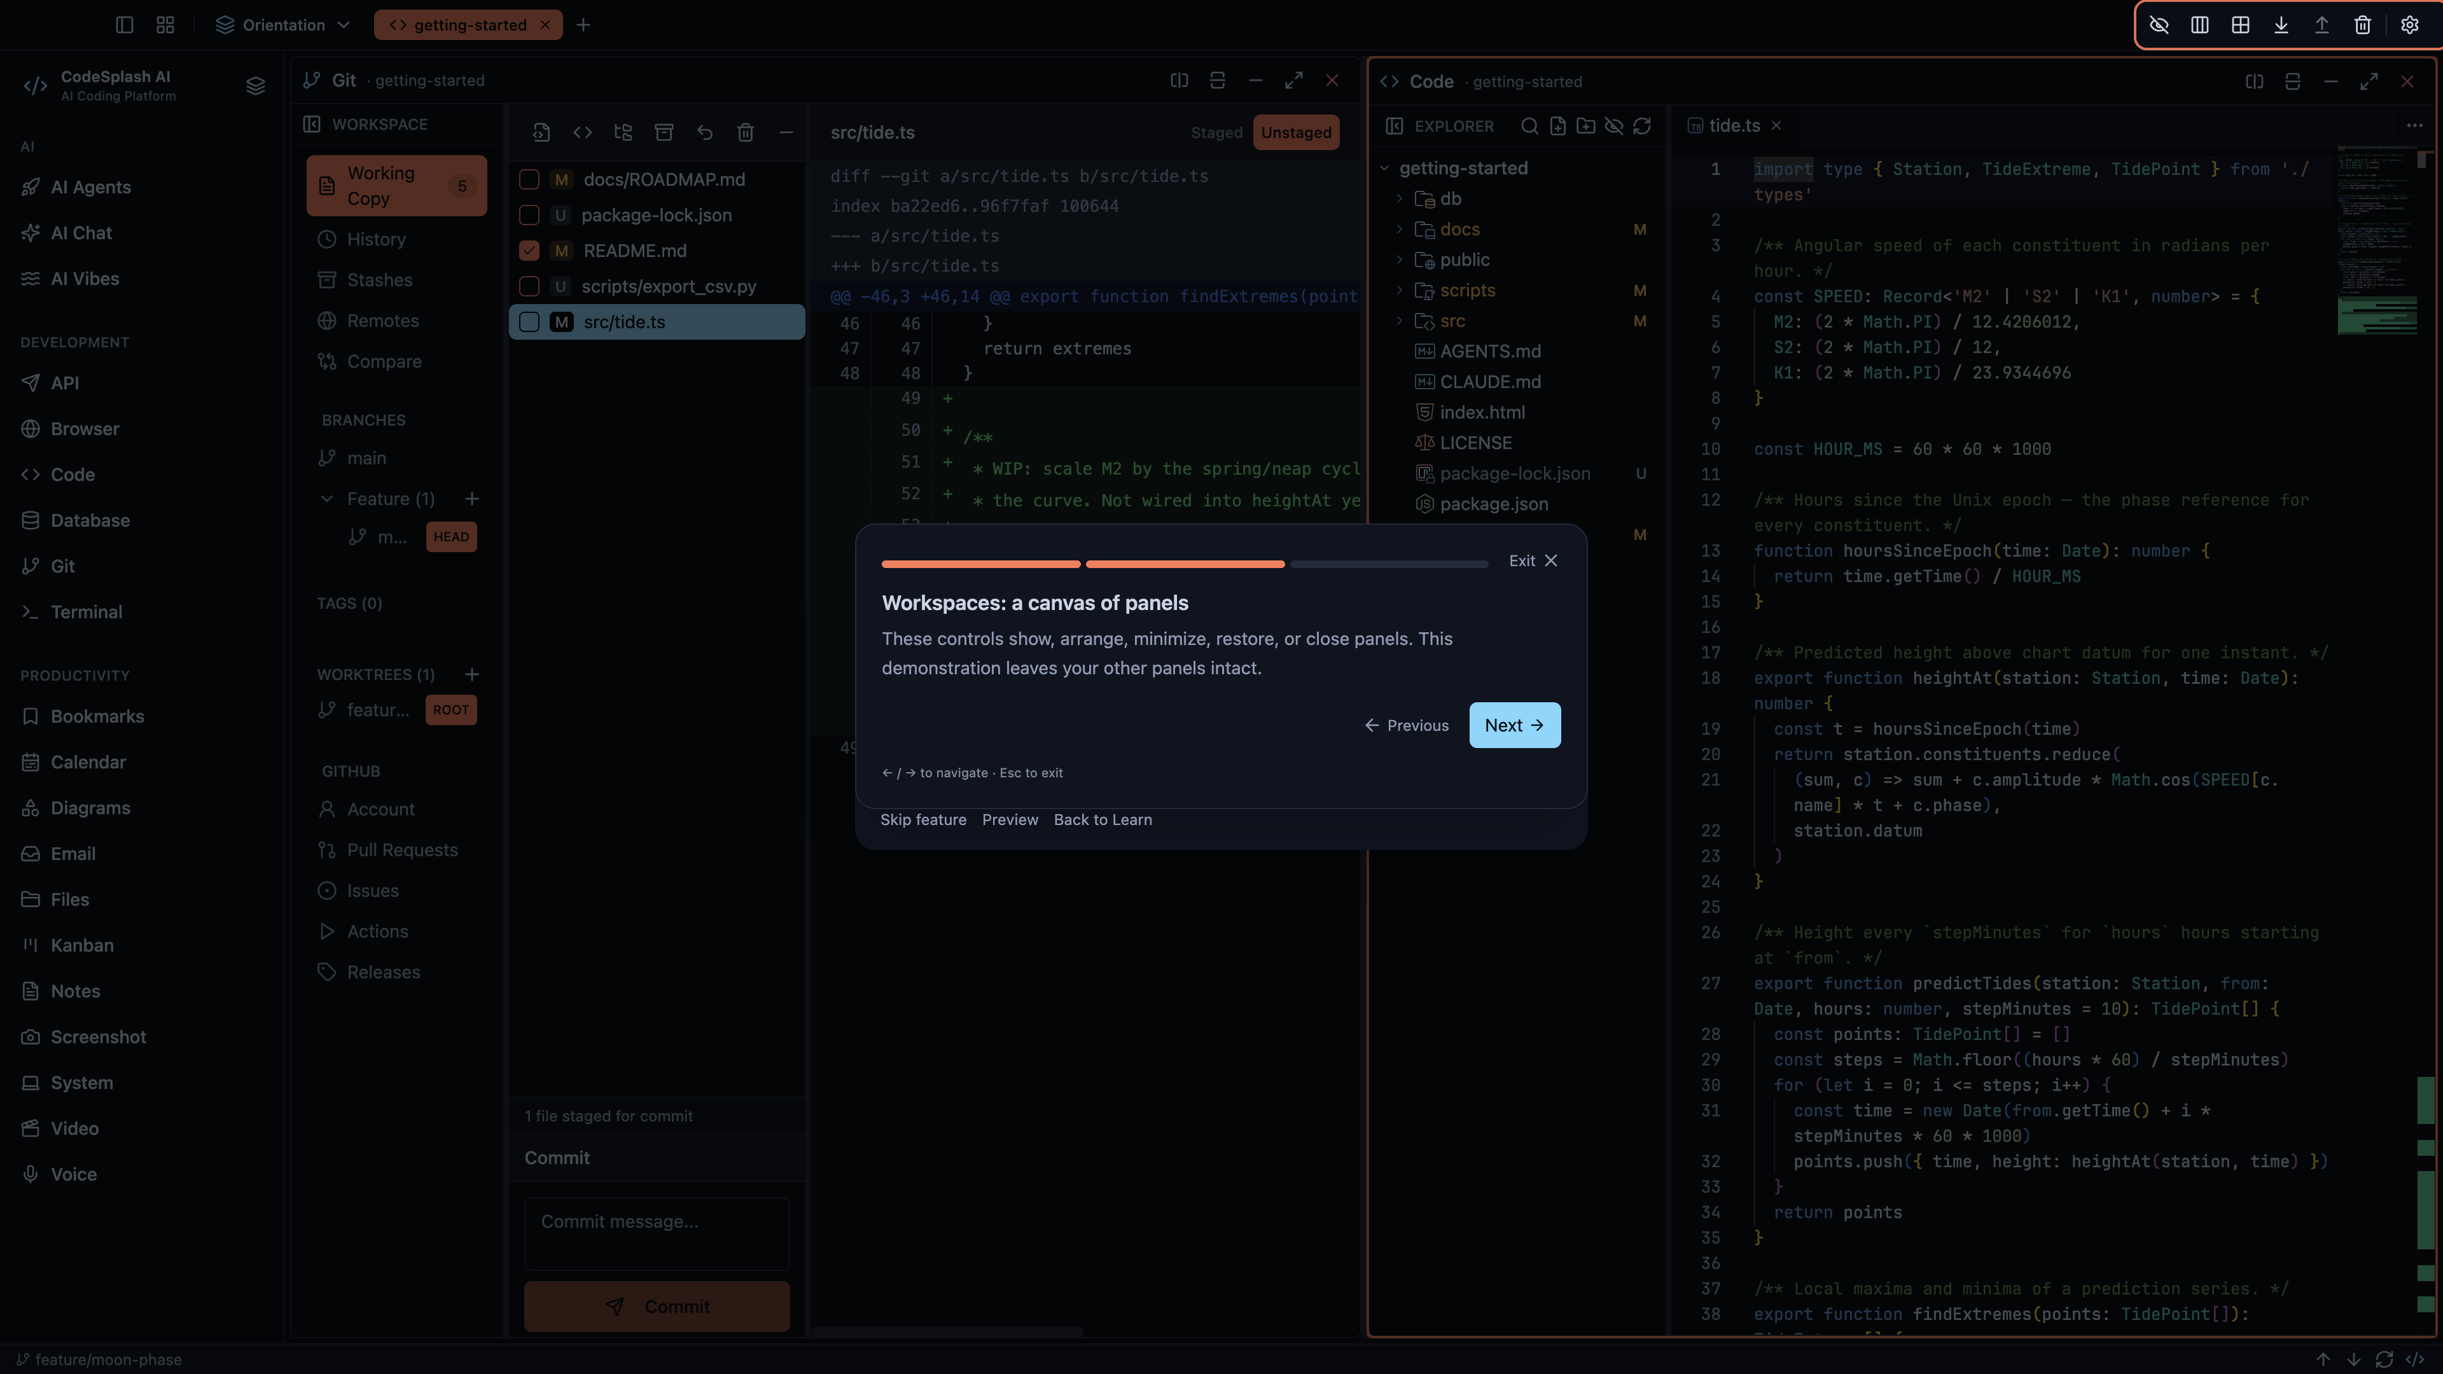Open Database in the sidebar
The width and height of the screenshot is (2443, 1374).
coord(90,520)
